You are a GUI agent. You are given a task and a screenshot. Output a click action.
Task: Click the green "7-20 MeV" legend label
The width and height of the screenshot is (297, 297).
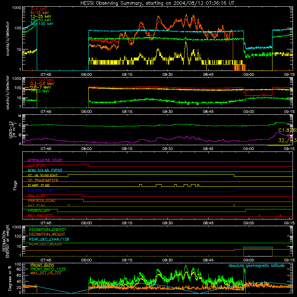[x=40, y=91]
